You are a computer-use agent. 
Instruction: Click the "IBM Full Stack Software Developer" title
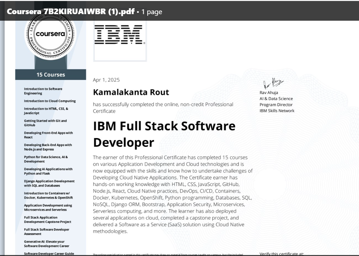(x=164, y=134)
